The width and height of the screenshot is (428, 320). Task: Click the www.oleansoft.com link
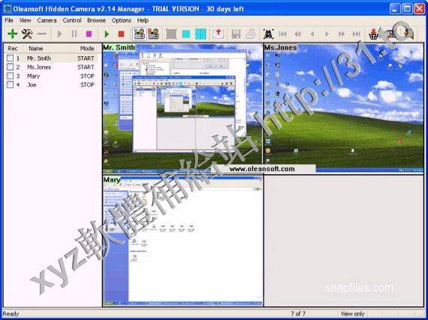pyautogui.click(x=262, y=169)
